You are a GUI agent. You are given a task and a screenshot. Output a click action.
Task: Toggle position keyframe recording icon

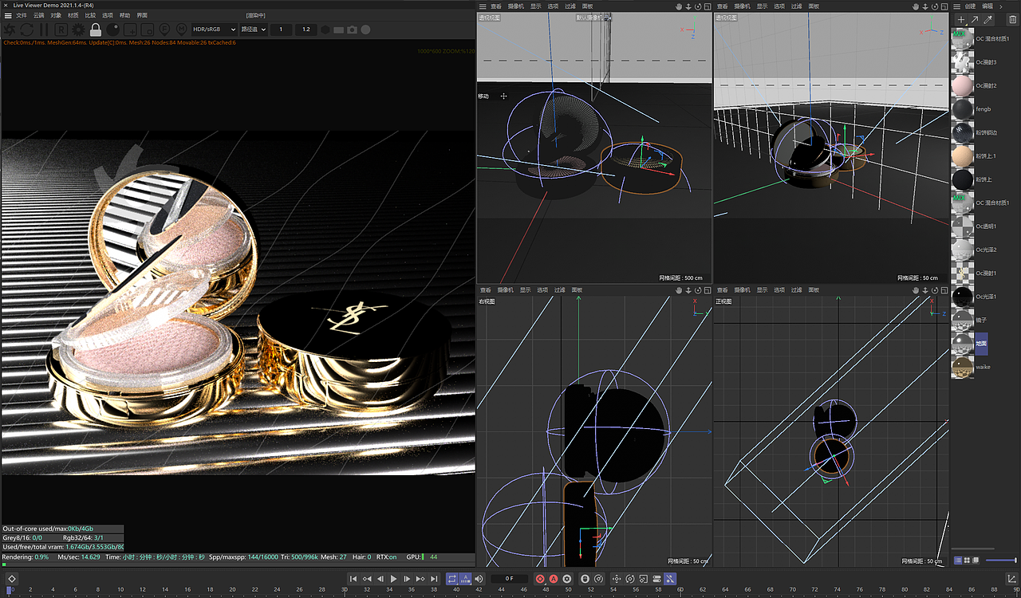(617, 578)
